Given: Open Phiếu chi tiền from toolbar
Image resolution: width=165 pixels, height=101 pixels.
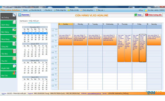Looking at the screenshot, I should tap(73, 10).
